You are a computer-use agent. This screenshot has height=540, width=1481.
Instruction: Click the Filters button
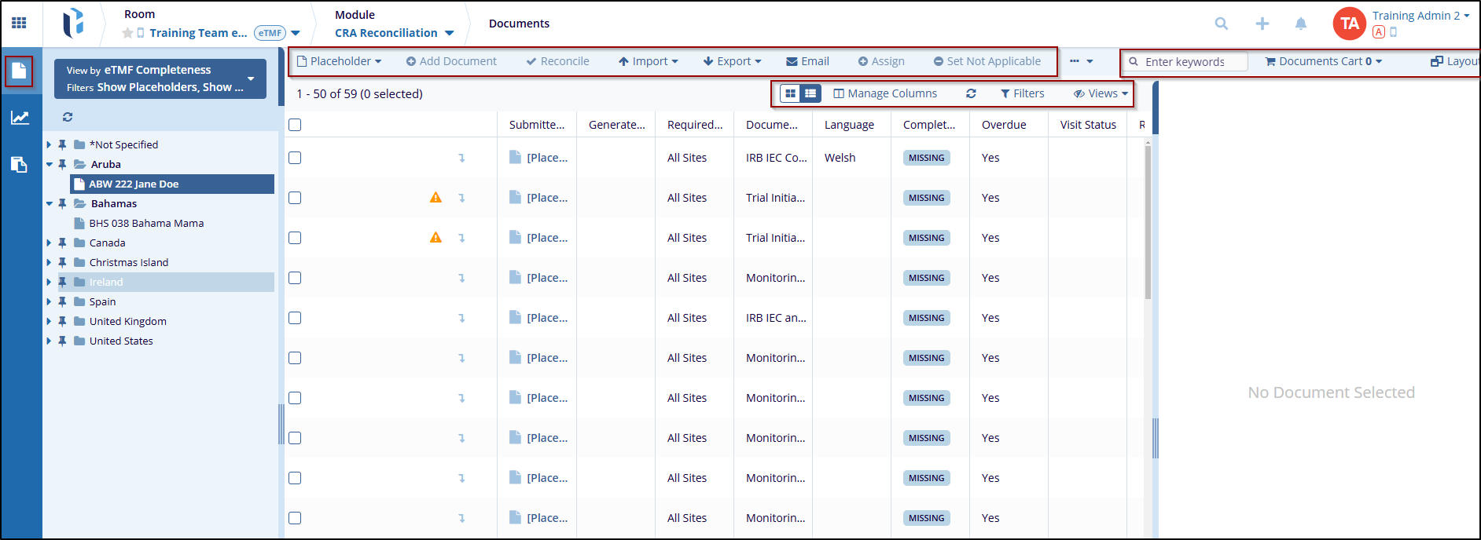tap(1022, 93)
